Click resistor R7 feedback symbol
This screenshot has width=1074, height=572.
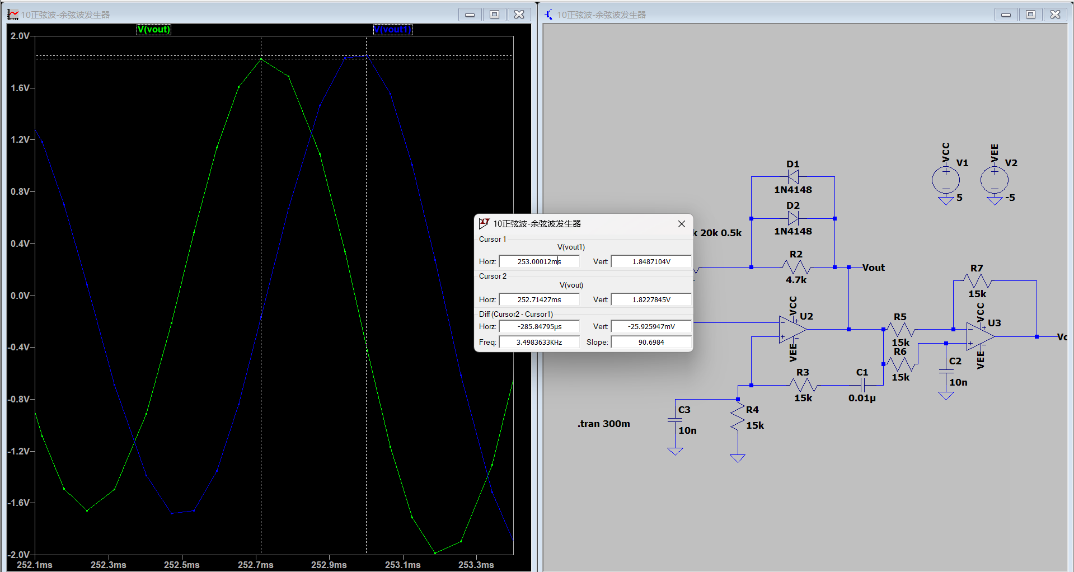(977, 281)
